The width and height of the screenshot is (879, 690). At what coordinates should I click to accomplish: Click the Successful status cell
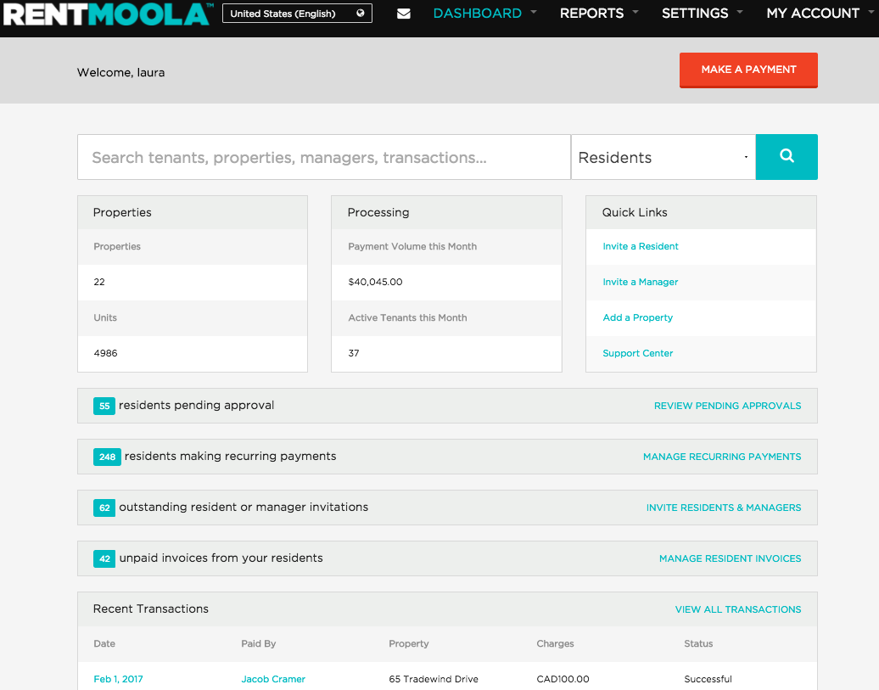[708, 679]
